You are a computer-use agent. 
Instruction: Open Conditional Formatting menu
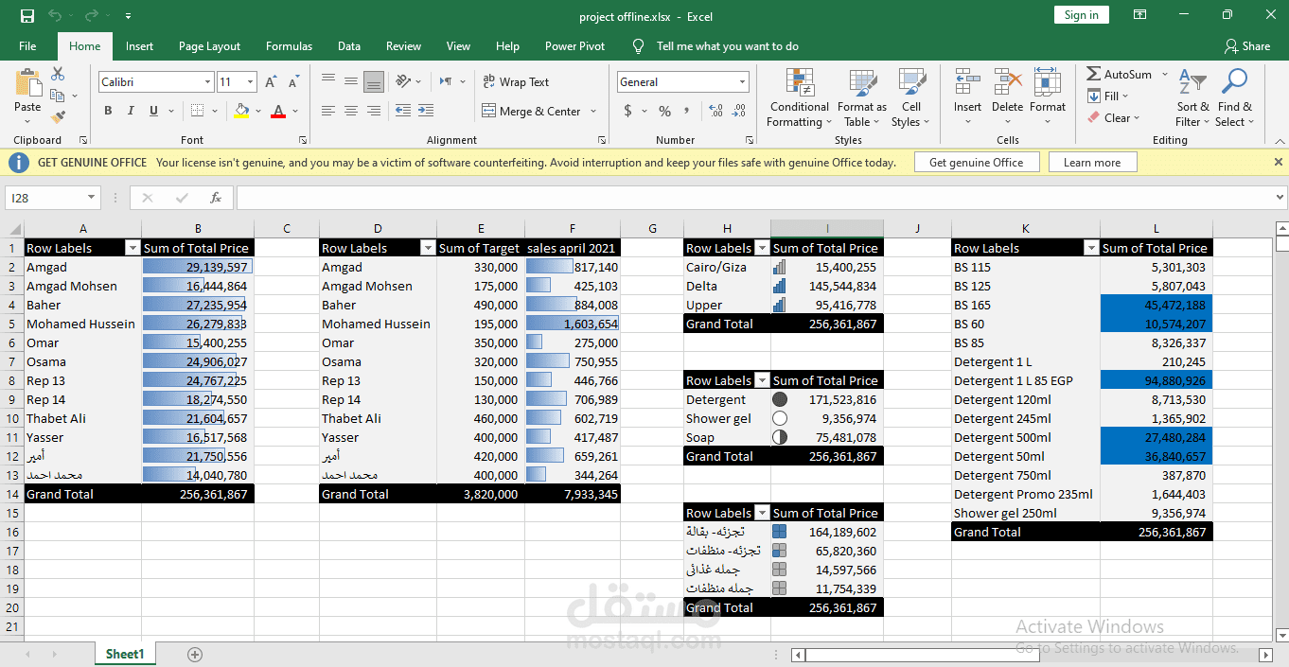[799, 97]
